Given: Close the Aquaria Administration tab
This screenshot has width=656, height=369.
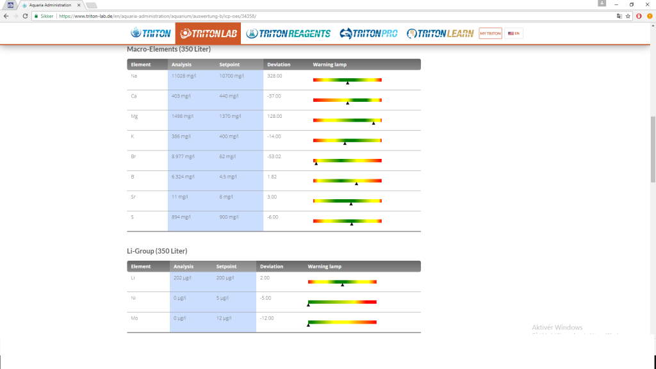Looking at the screenshot, I should pyautogui.click(x=78, y=5).
